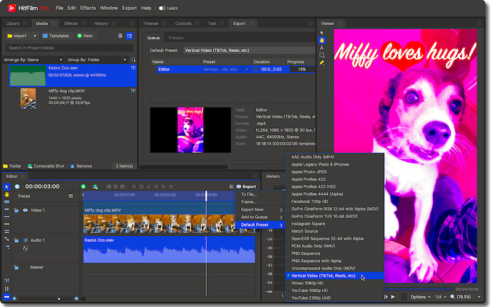This screenshot has width=491, height=307.
Task: Click the Viewer play button
Action: pos(393,297)
